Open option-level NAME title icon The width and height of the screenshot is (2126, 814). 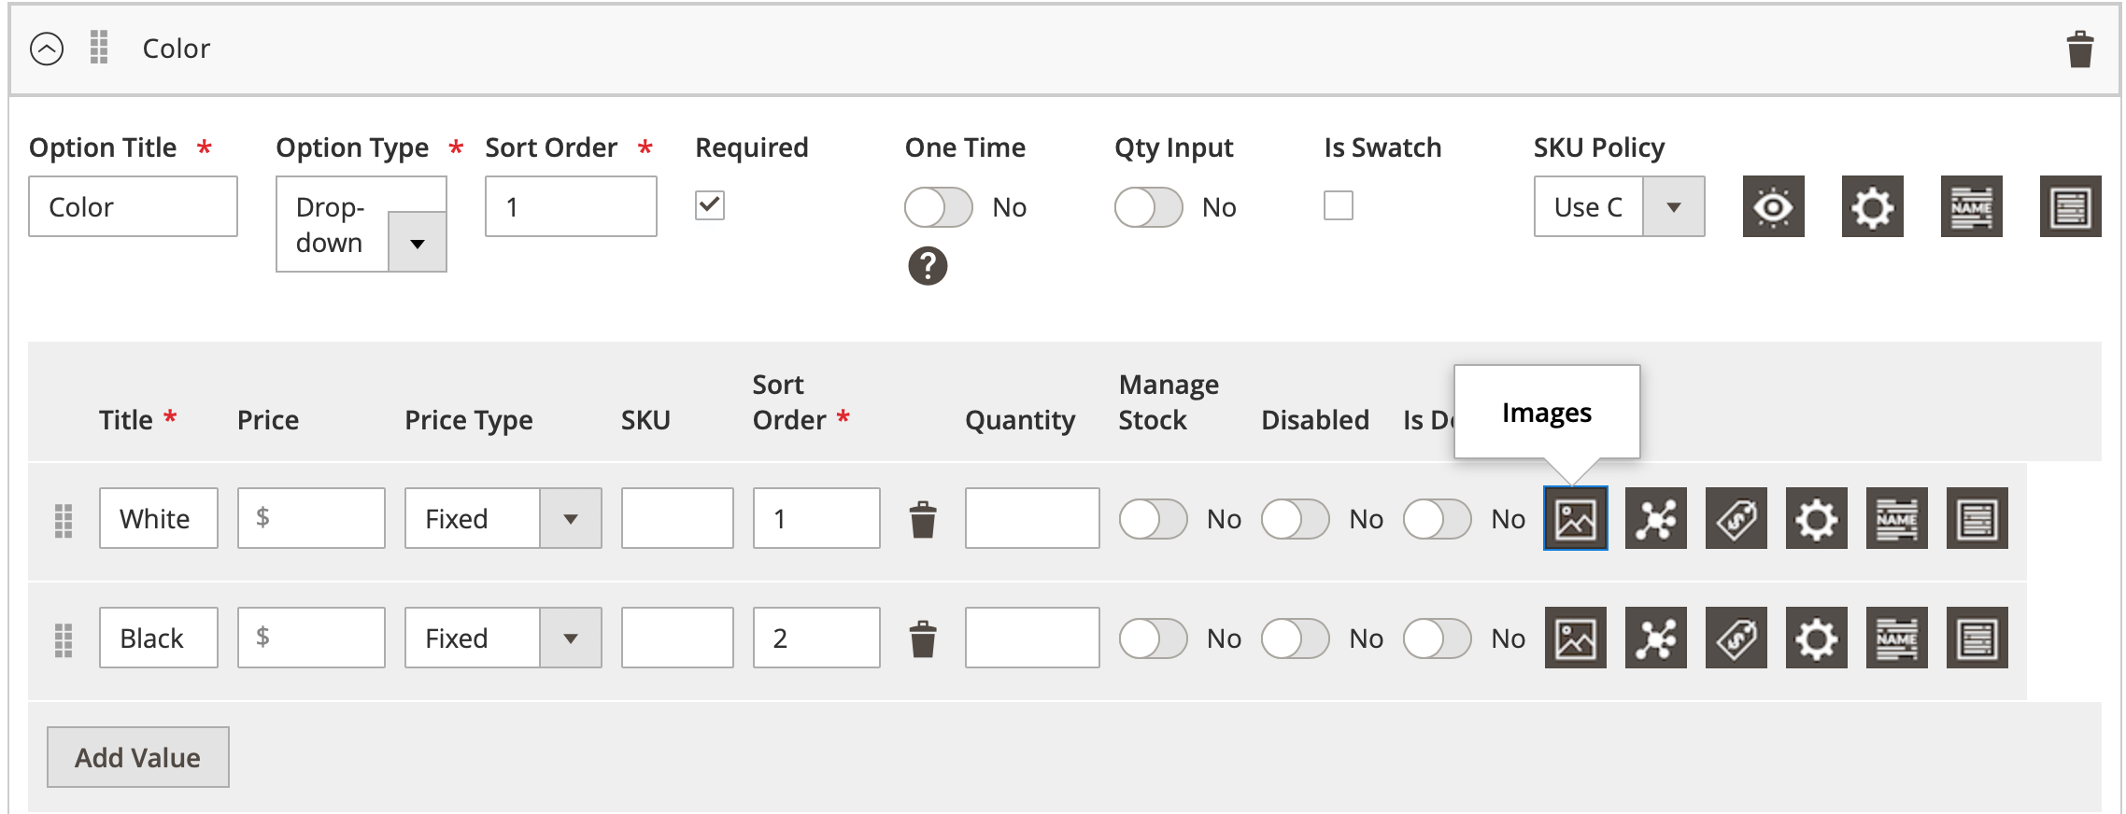[x=1972, y=206]
